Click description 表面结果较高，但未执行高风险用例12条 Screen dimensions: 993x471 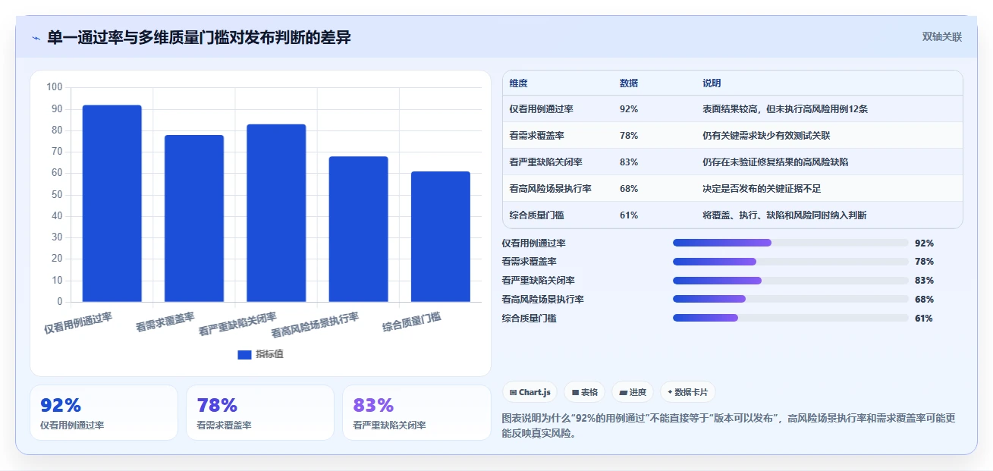(x=785, y=109)
